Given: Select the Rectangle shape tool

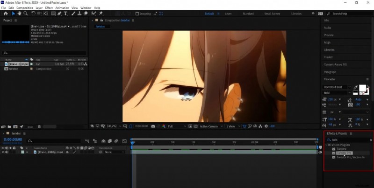Looking at the screenshot, I should click(53, 14).
